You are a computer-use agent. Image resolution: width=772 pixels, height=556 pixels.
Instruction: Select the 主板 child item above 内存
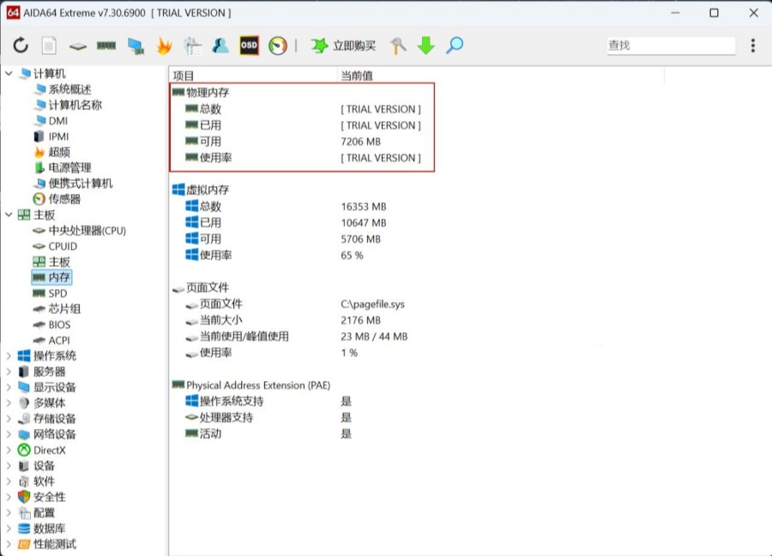[x=59, y=262]
